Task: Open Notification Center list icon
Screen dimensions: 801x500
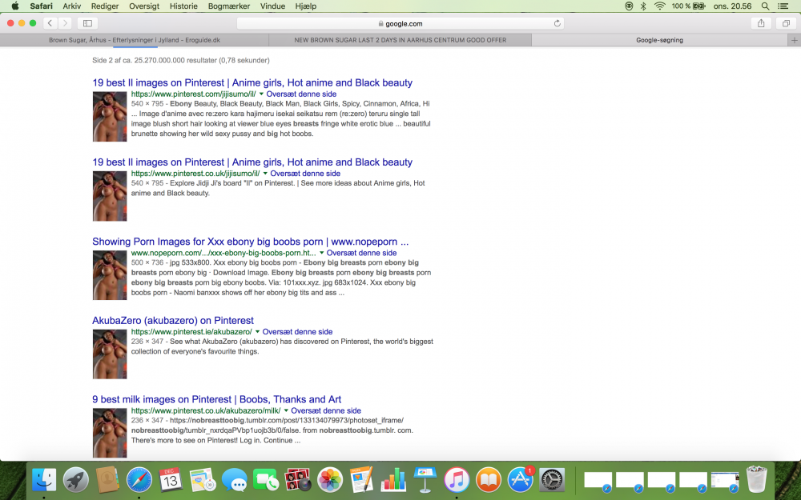Action: point(783,6)
